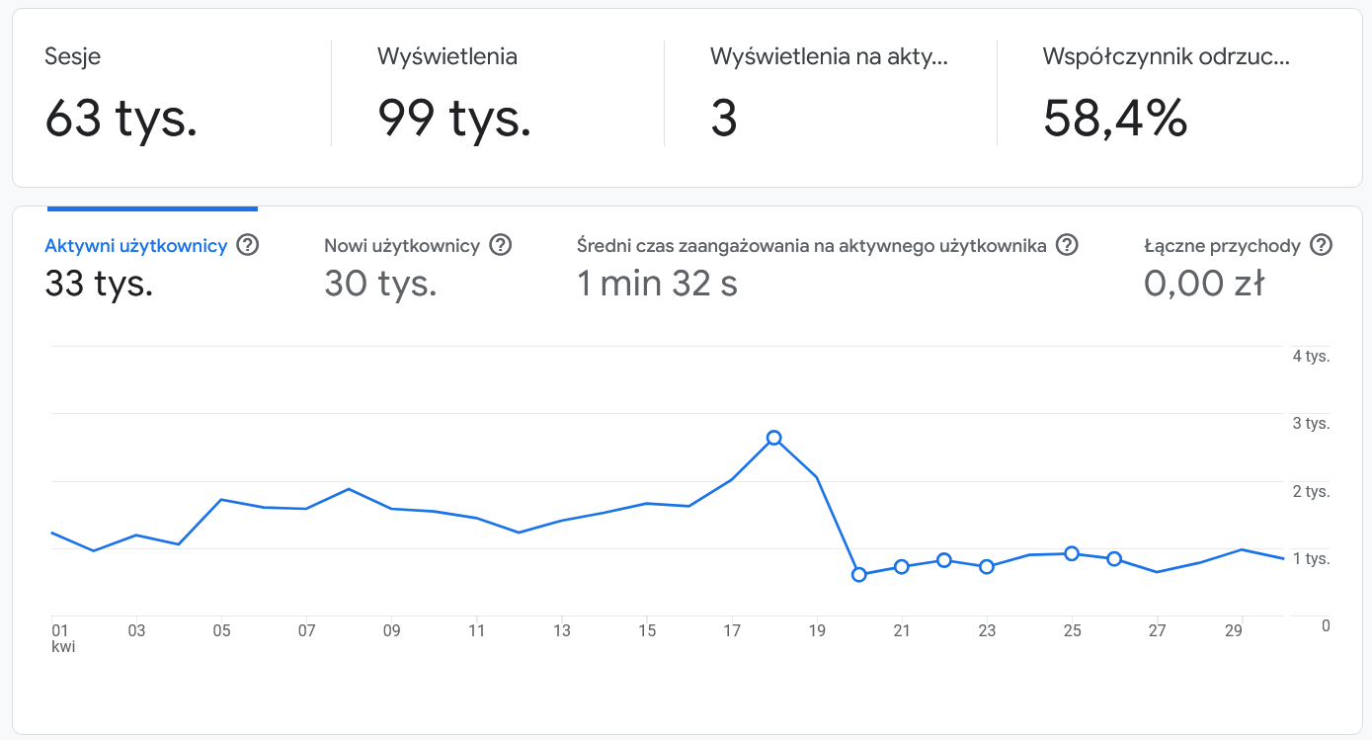Open help tooltip next to Nowi użytkownicy

click(501, 245)
